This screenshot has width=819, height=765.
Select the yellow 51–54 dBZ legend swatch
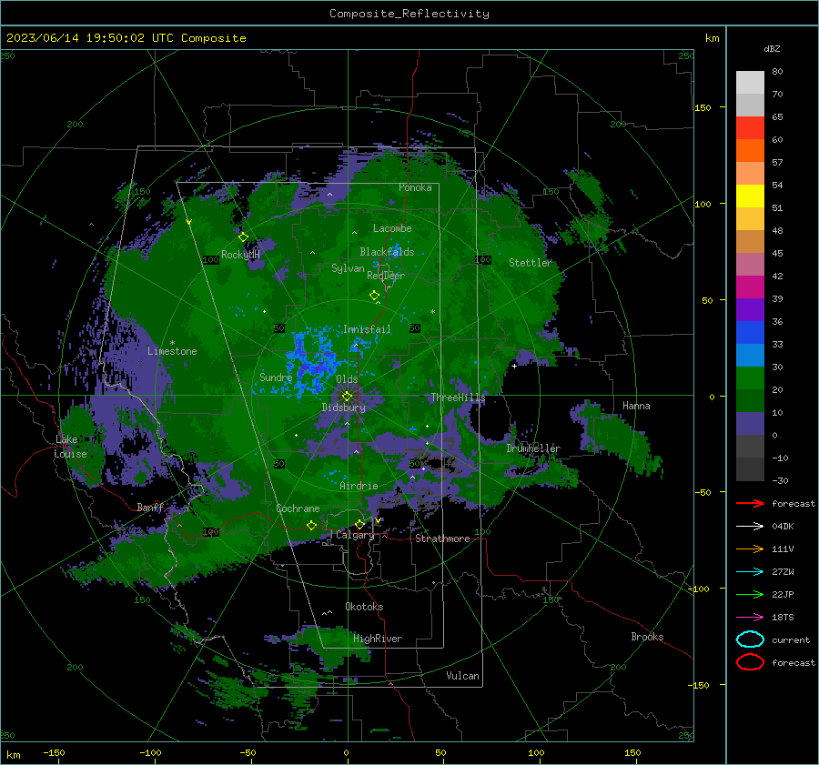(x=750, y=196)
